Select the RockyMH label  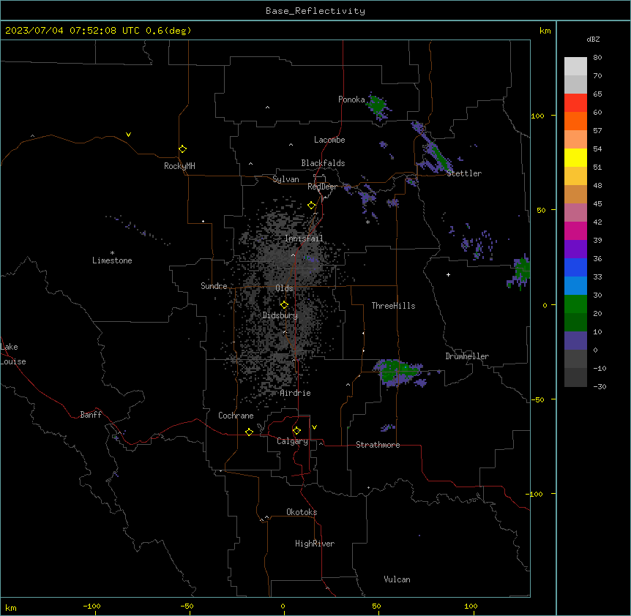tap(179, 166)
